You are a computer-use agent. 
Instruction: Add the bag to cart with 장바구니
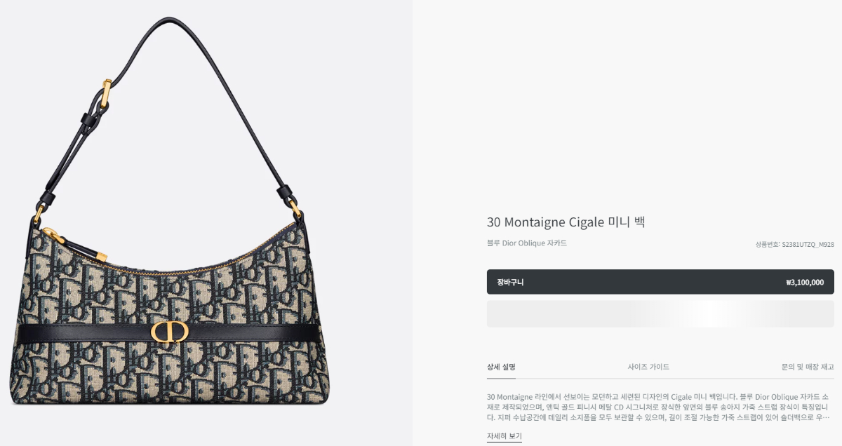(x=660, y=282)
